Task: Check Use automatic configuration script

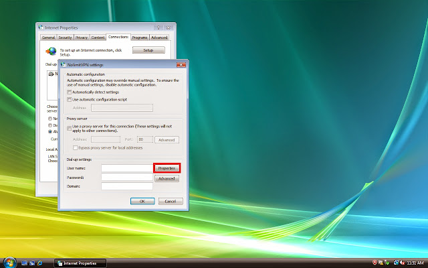Action: pos(70,100)
